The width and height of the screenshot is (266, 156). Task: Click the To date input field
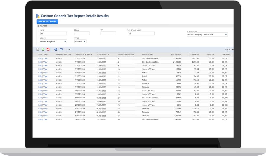point(108,33)
